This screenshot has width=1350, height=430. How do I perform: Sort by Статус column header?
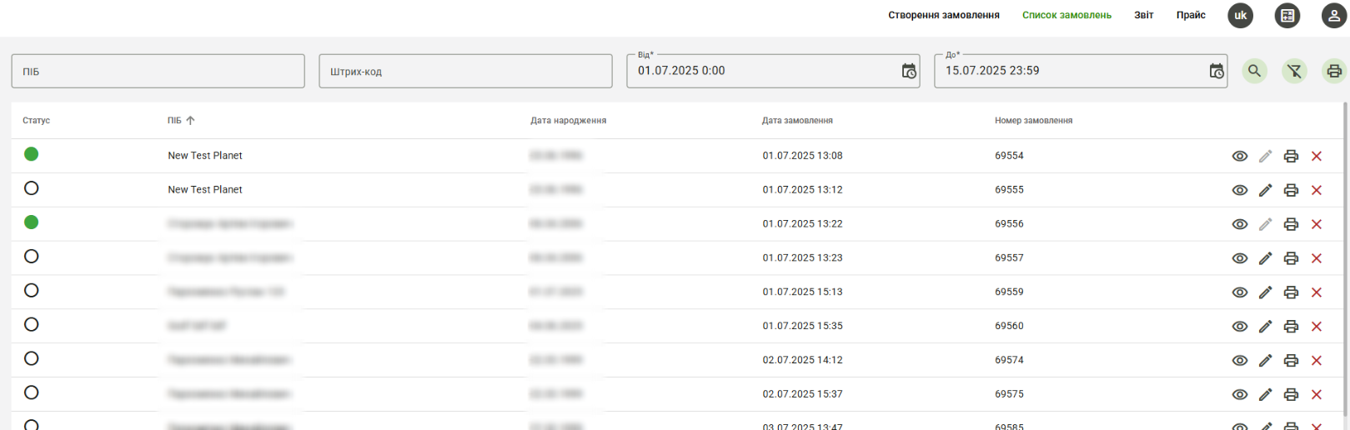[36, 121]
